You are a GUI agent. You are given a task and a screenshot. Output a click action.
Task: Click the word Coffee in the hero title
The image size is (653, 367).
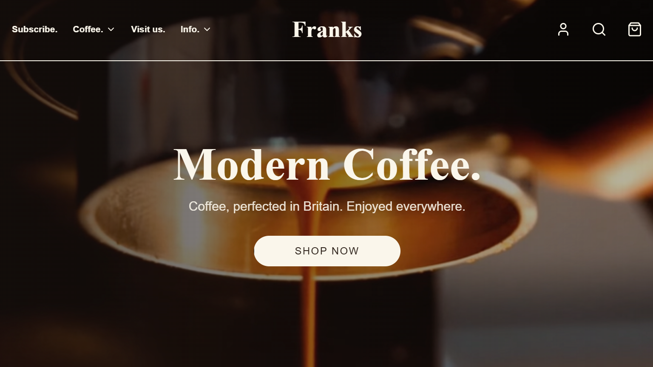(x=406, y=165)
